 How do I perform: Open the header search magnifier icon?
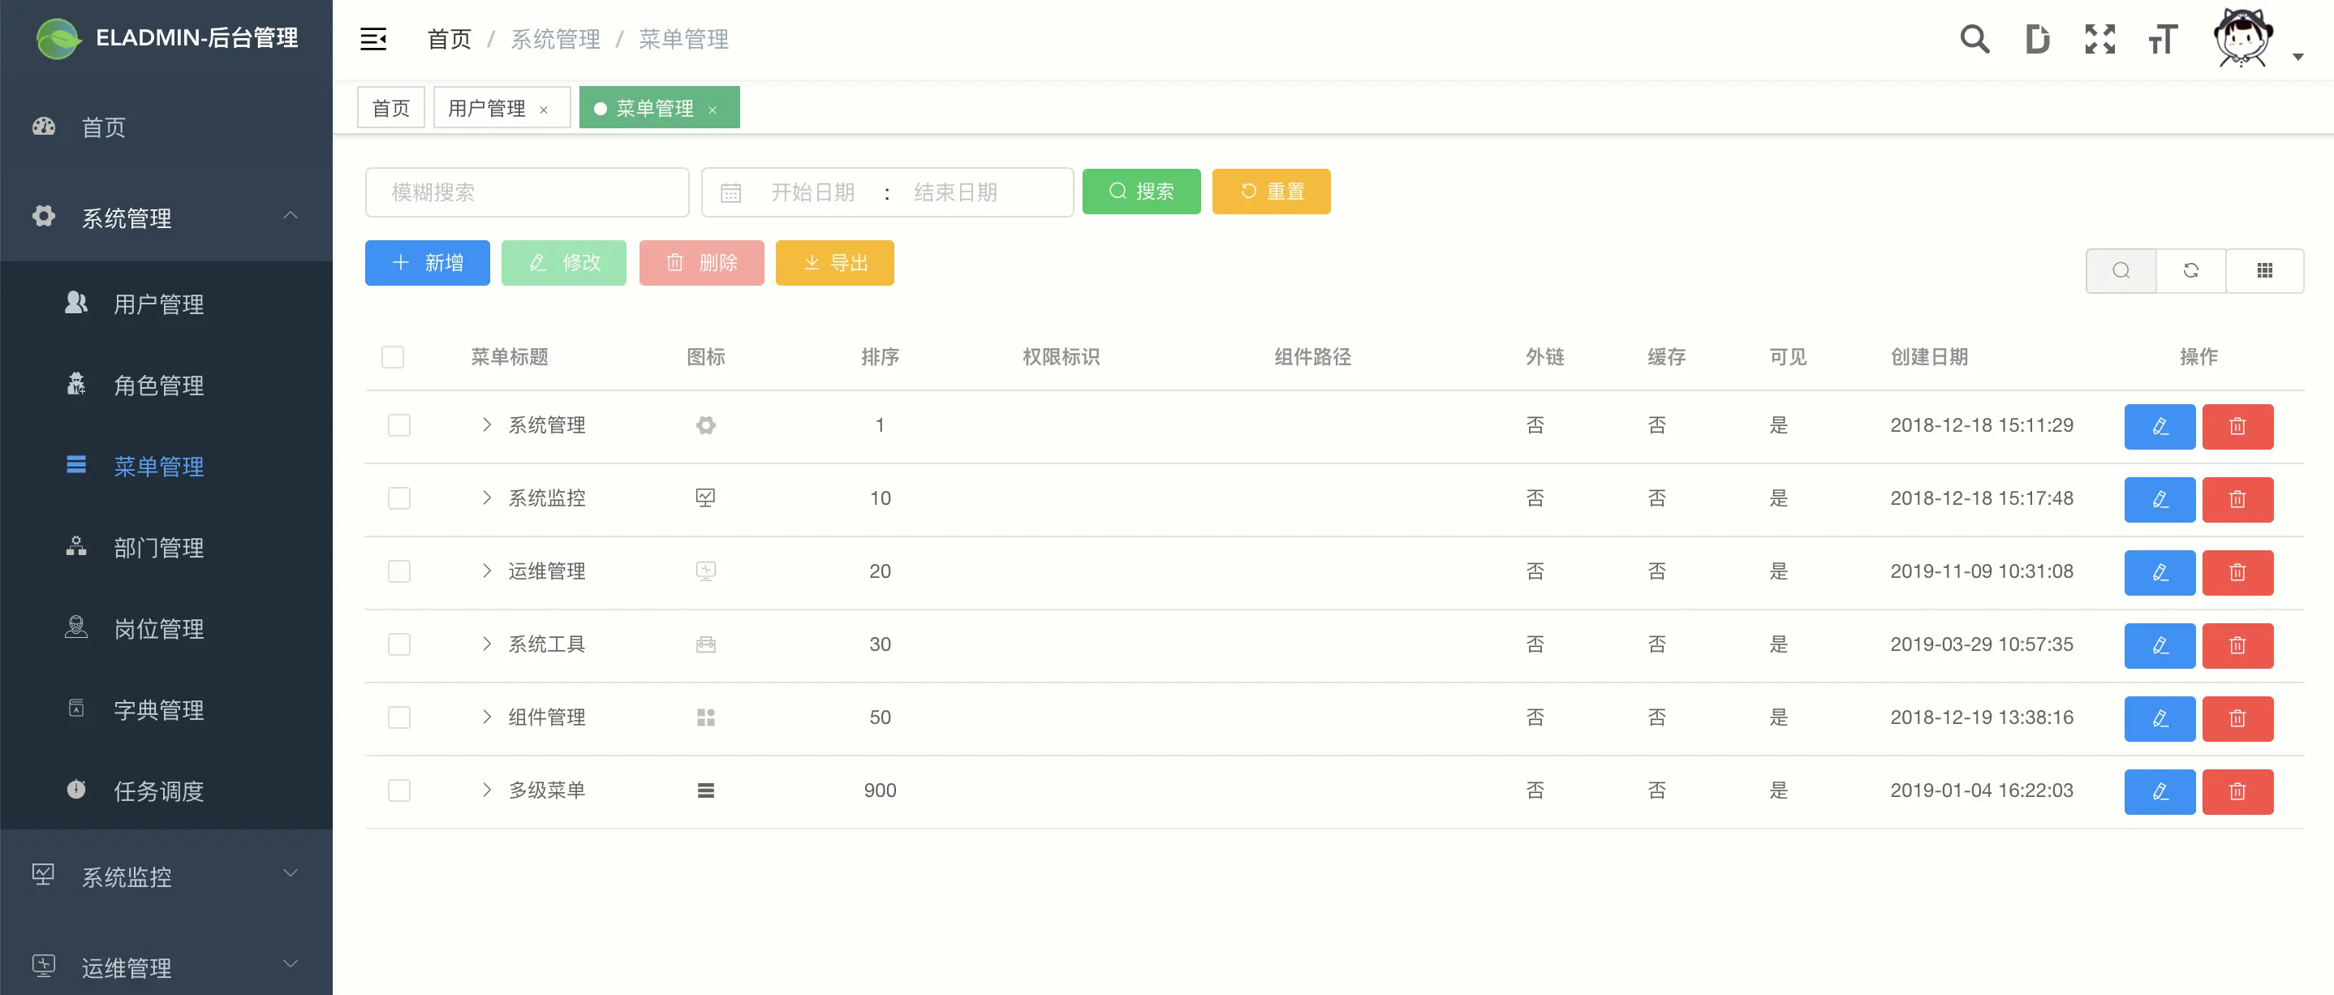1974,39
